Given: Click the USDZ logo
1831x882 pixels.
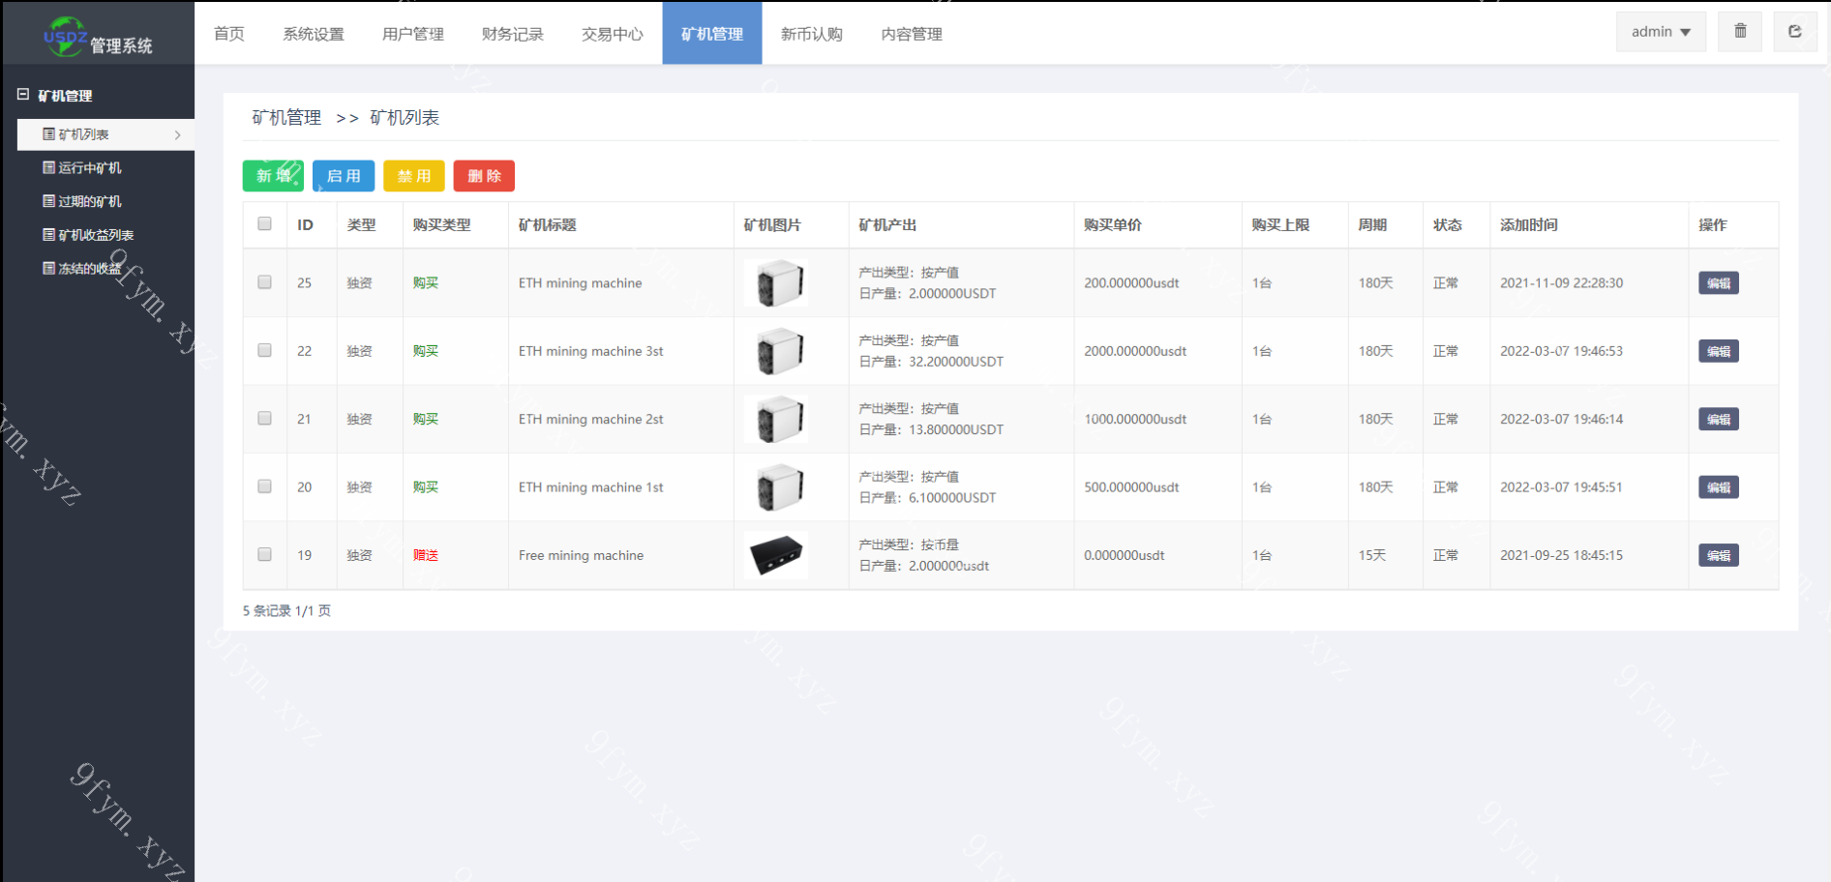Looking at the screenshot, I should pos(66,37).
